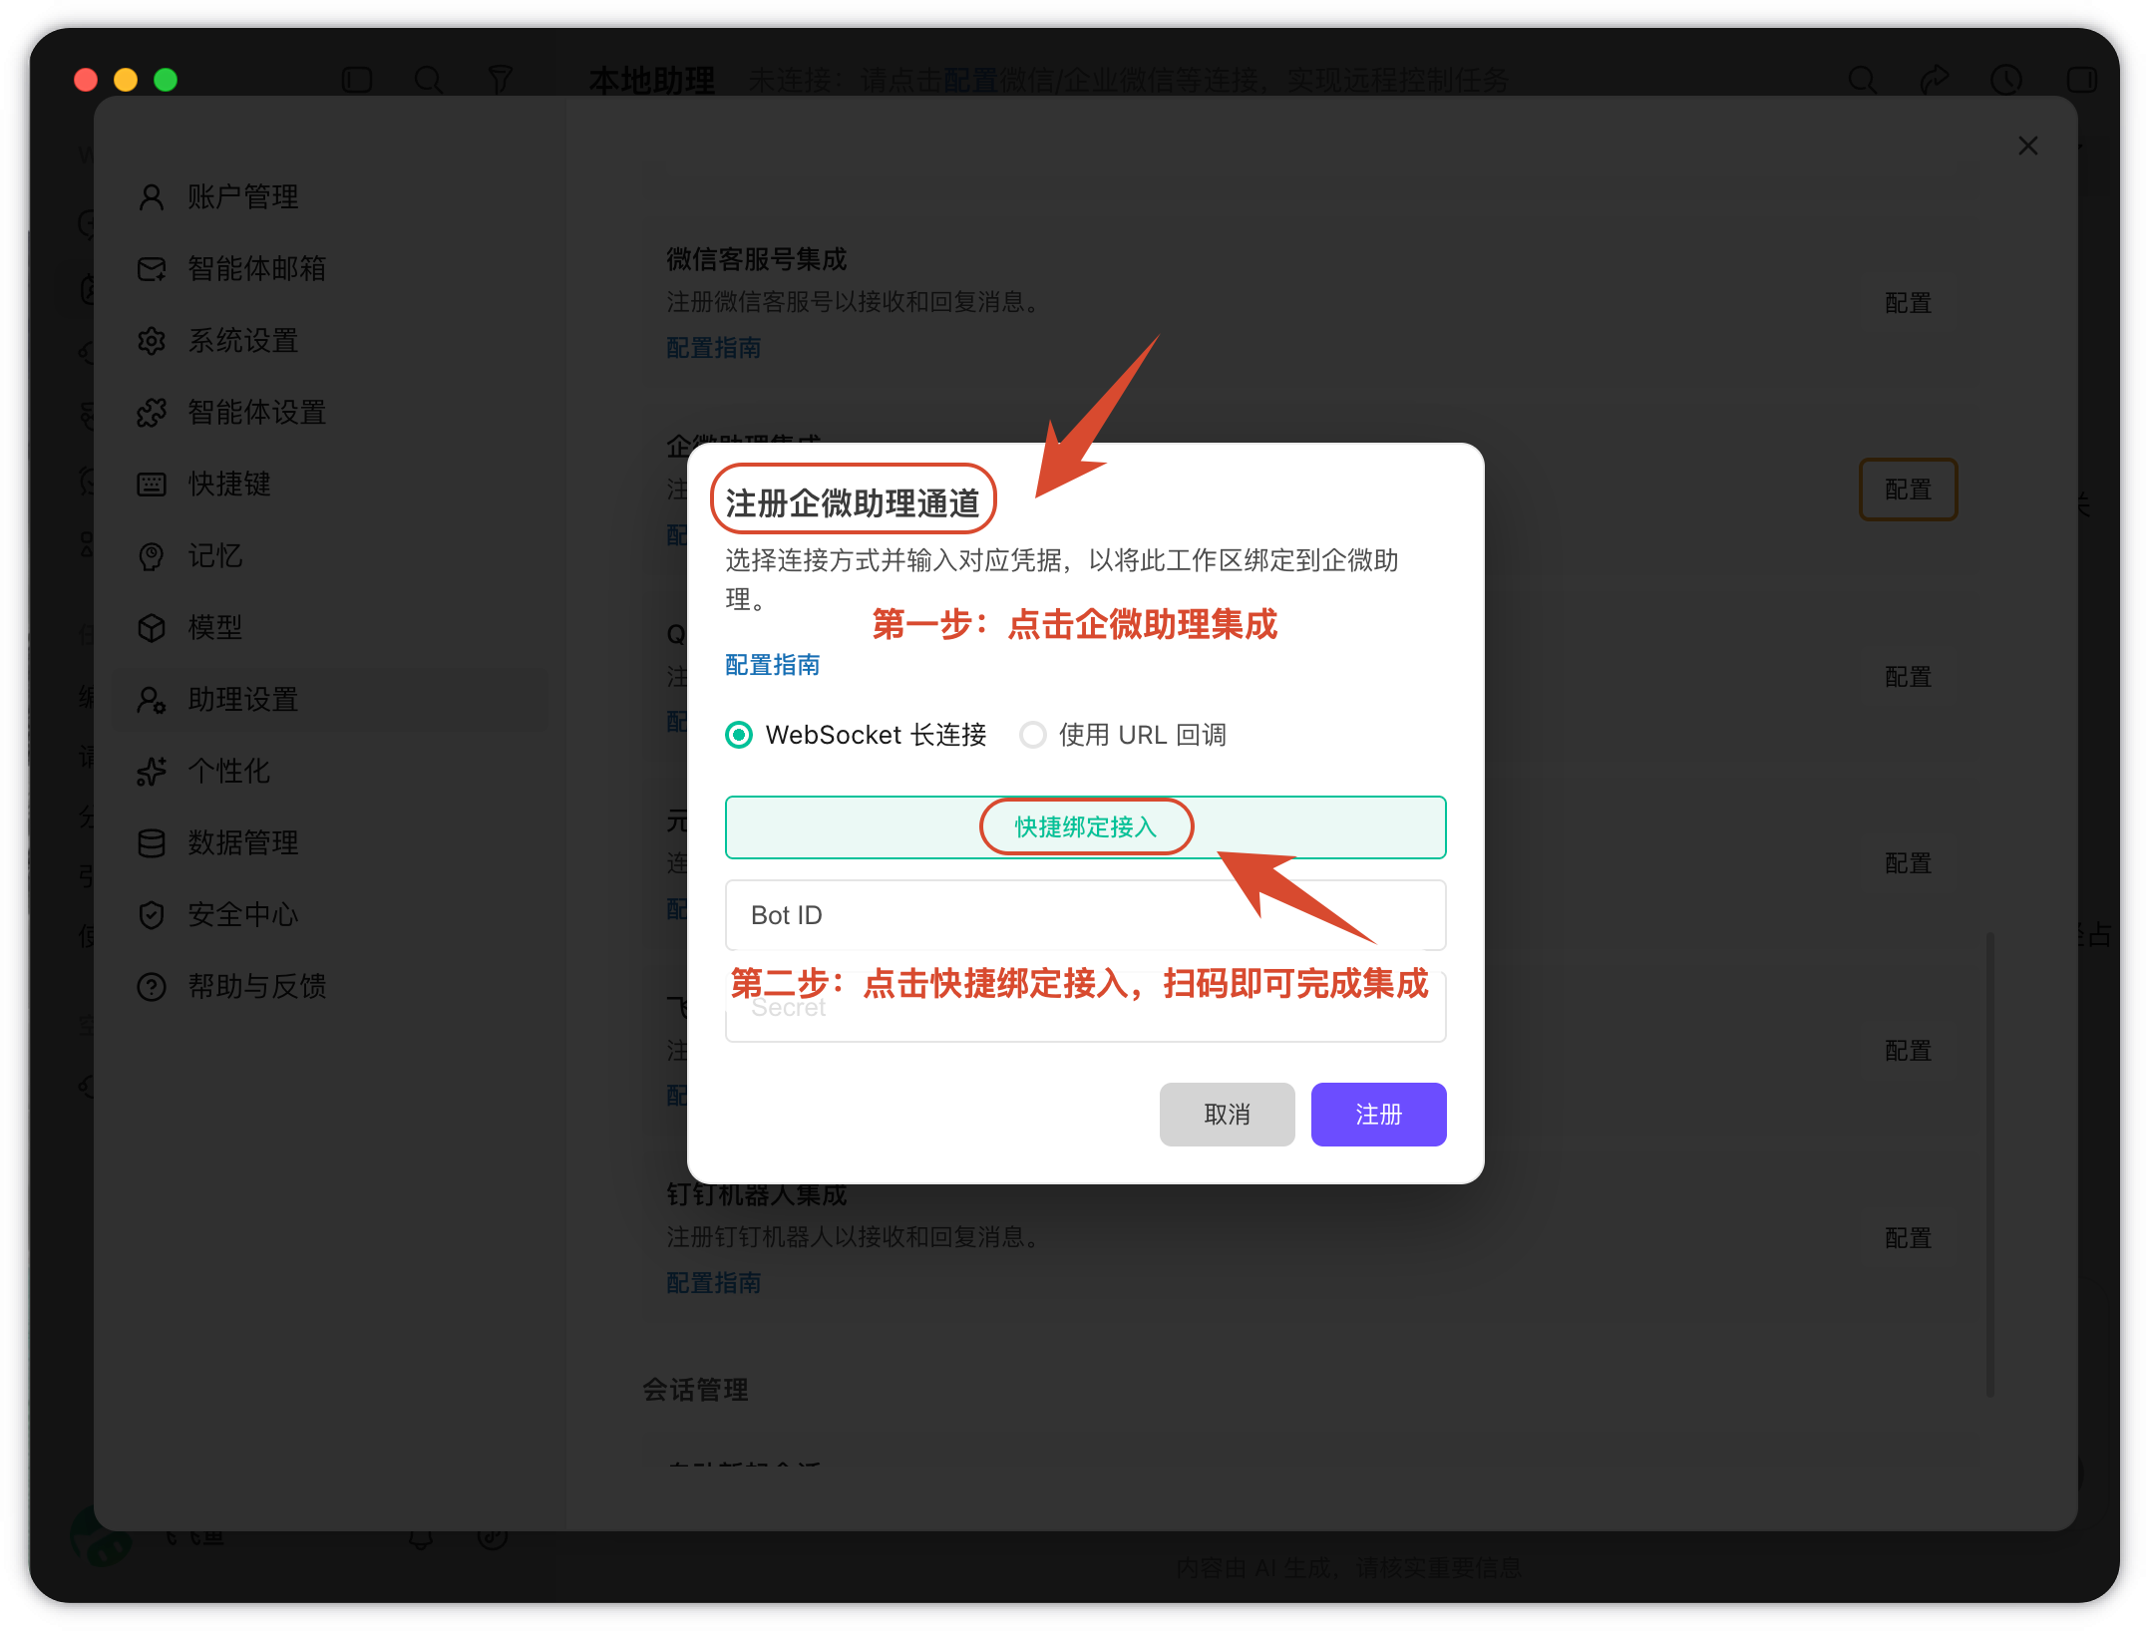Open 配置指南 under 钉钉机器人集成
Viewport: 2148px width, 1631px height.
[x=713, y=1283]
